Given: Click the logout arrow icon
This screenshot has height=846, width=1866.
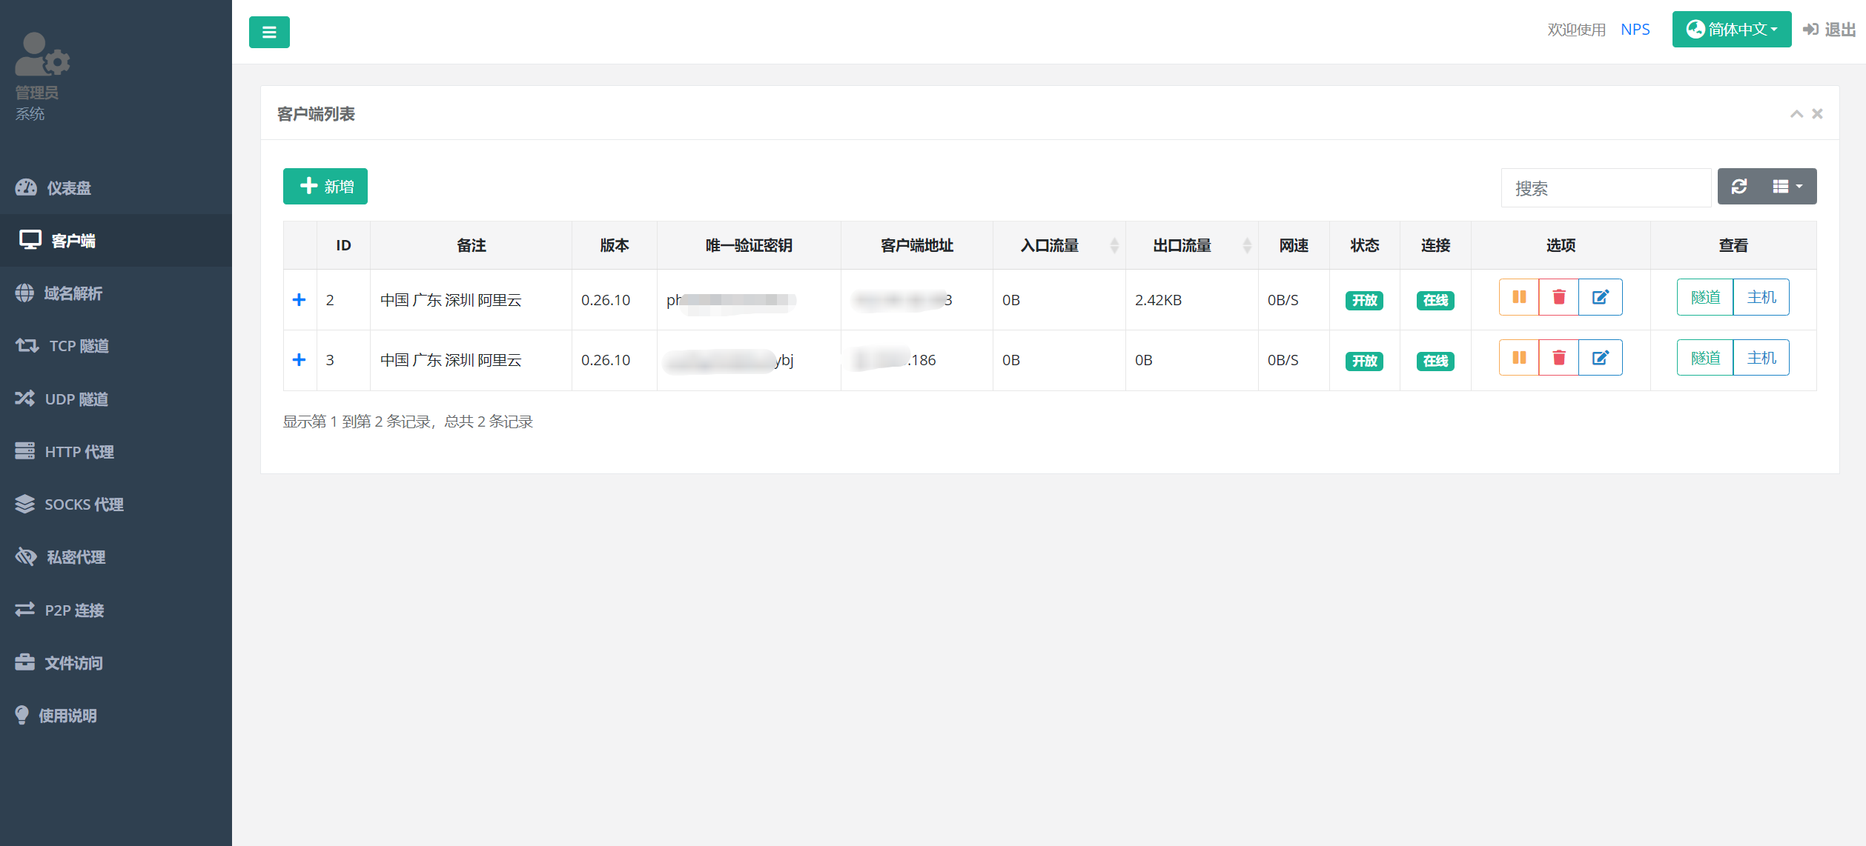Looking at the screenshot, I should (1810, 30).
